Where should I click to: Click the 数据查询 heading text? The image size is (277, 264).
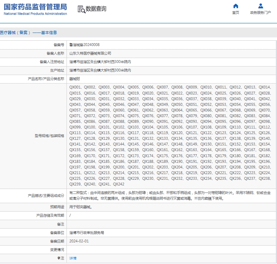point(96,8)
